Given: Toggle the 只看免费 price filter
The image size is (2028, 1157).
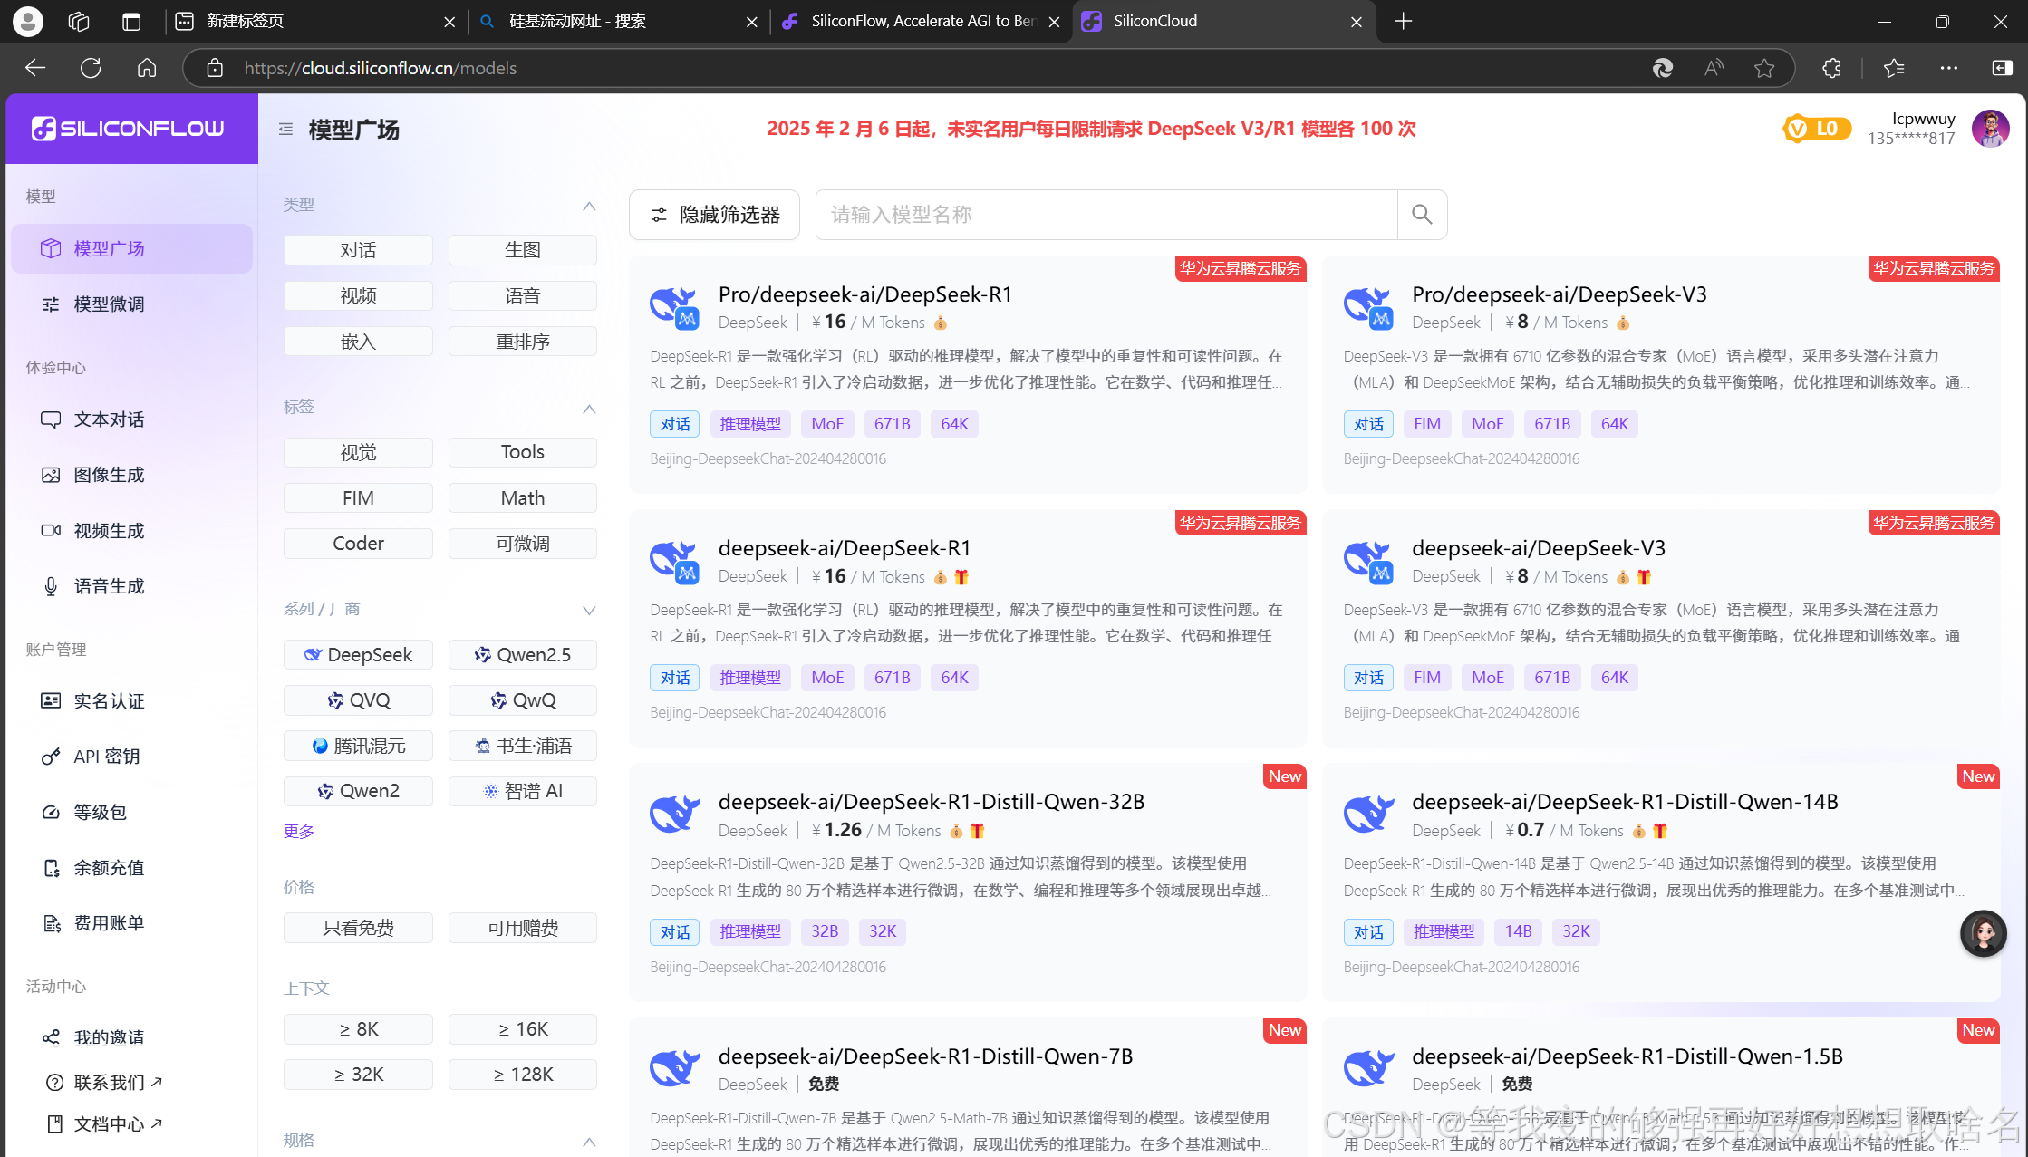Looking at the screenshot, I should point(358,927).
